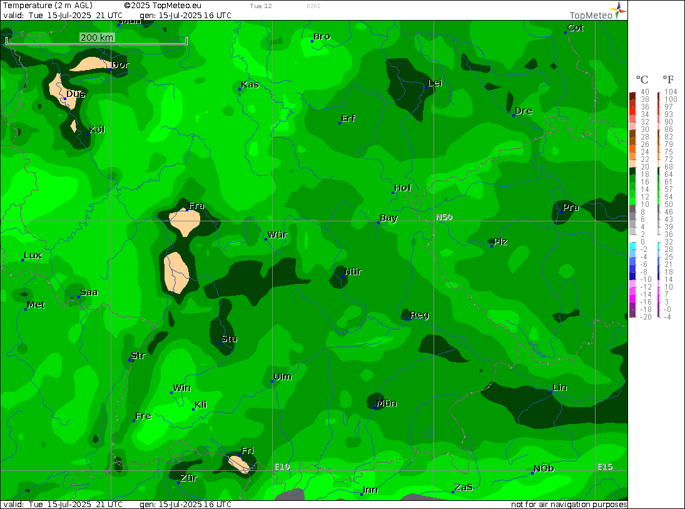Click the Stu city label
The width and height of the screenshot is (685, 509).
[x=229, y=338]
